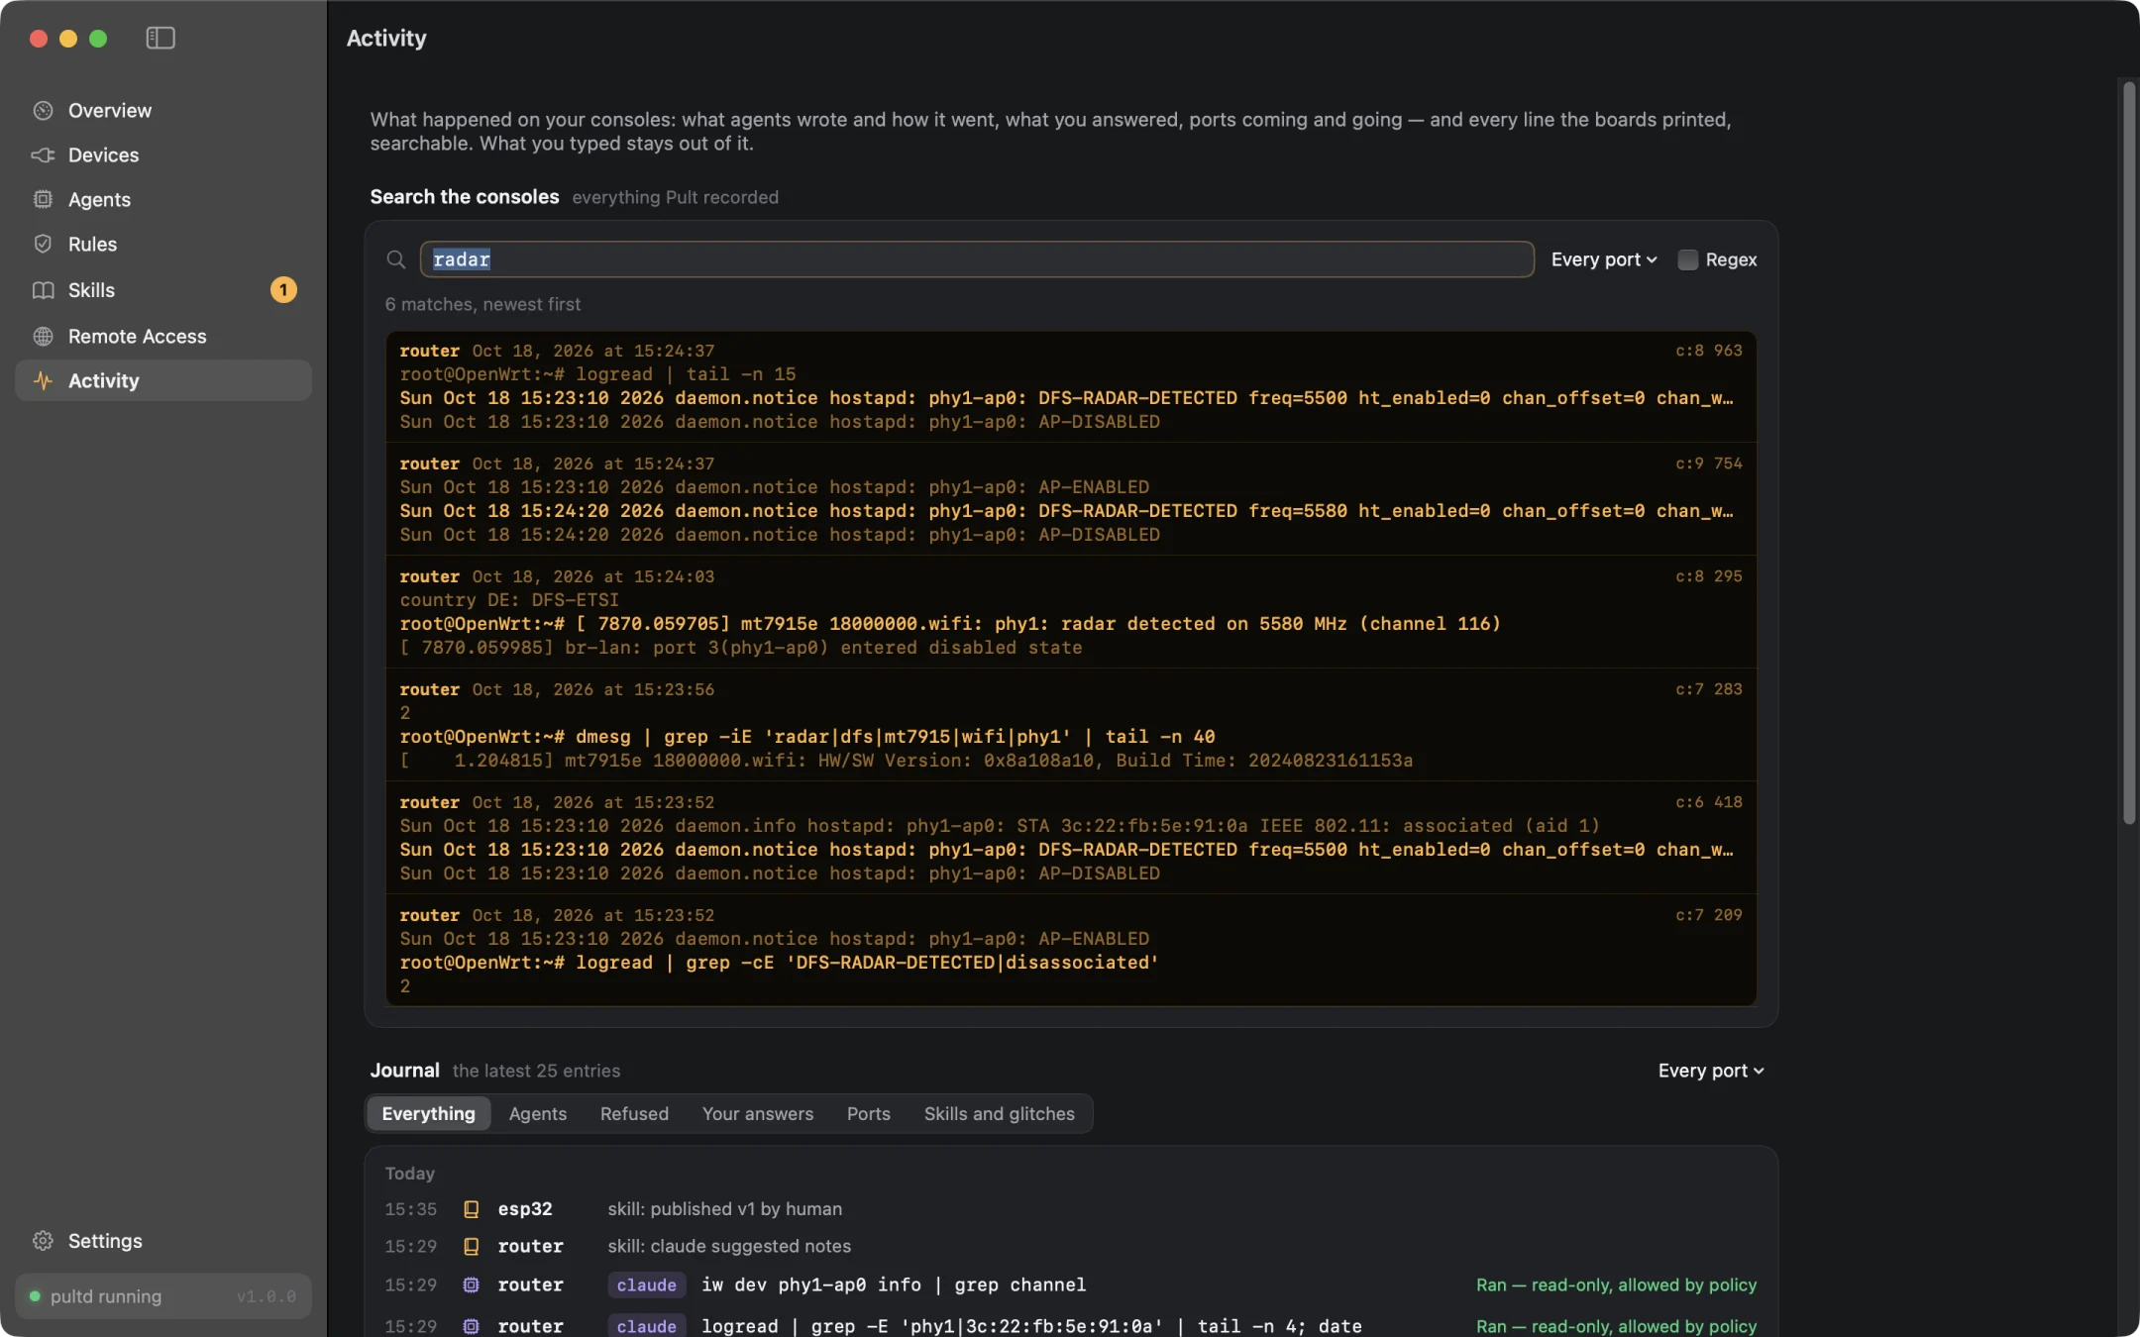The image size is (2140, 1337).
Task: Switch to the Agents journal tab
Action: (x=537, y=1113)
